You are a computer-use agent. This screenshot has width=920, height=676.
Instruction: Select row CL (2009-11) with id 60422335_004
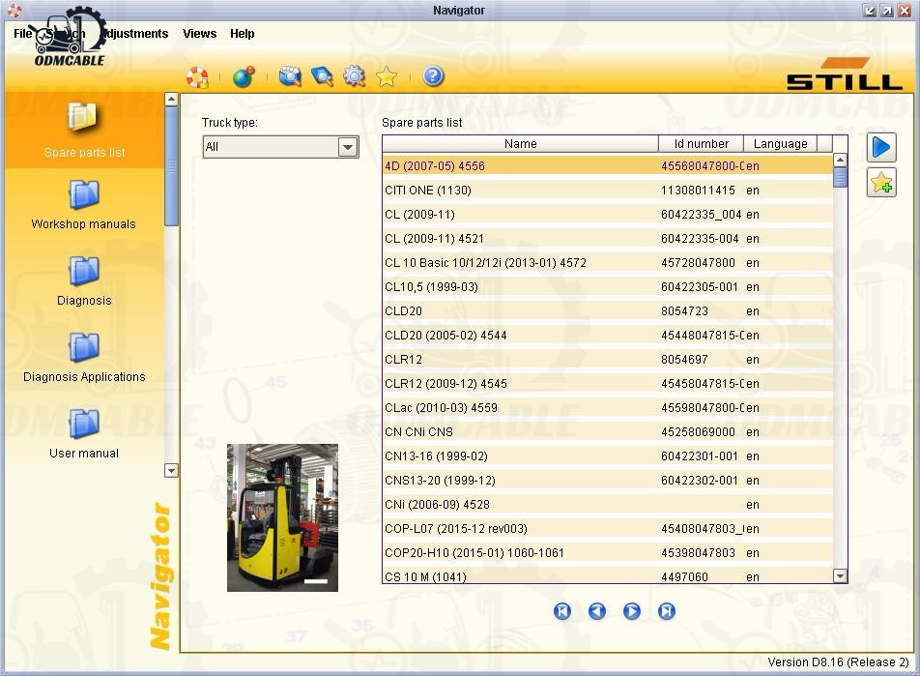click(x=607, y=215)
